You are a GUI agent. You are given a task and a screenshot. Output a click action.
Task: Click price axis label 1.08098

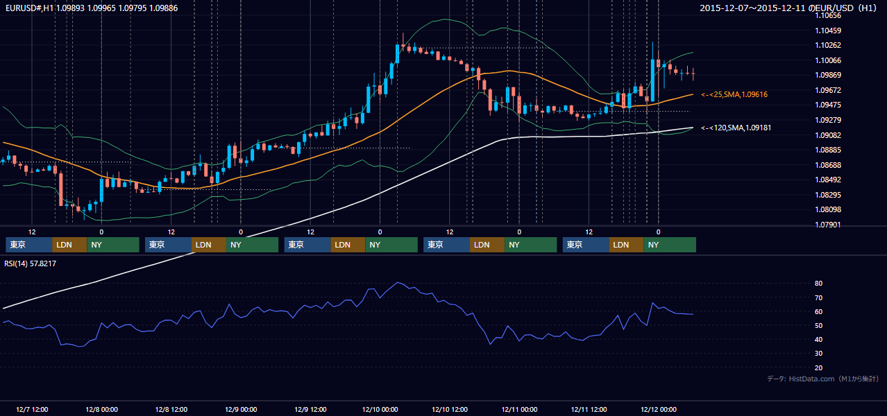(x=828, y=209)
